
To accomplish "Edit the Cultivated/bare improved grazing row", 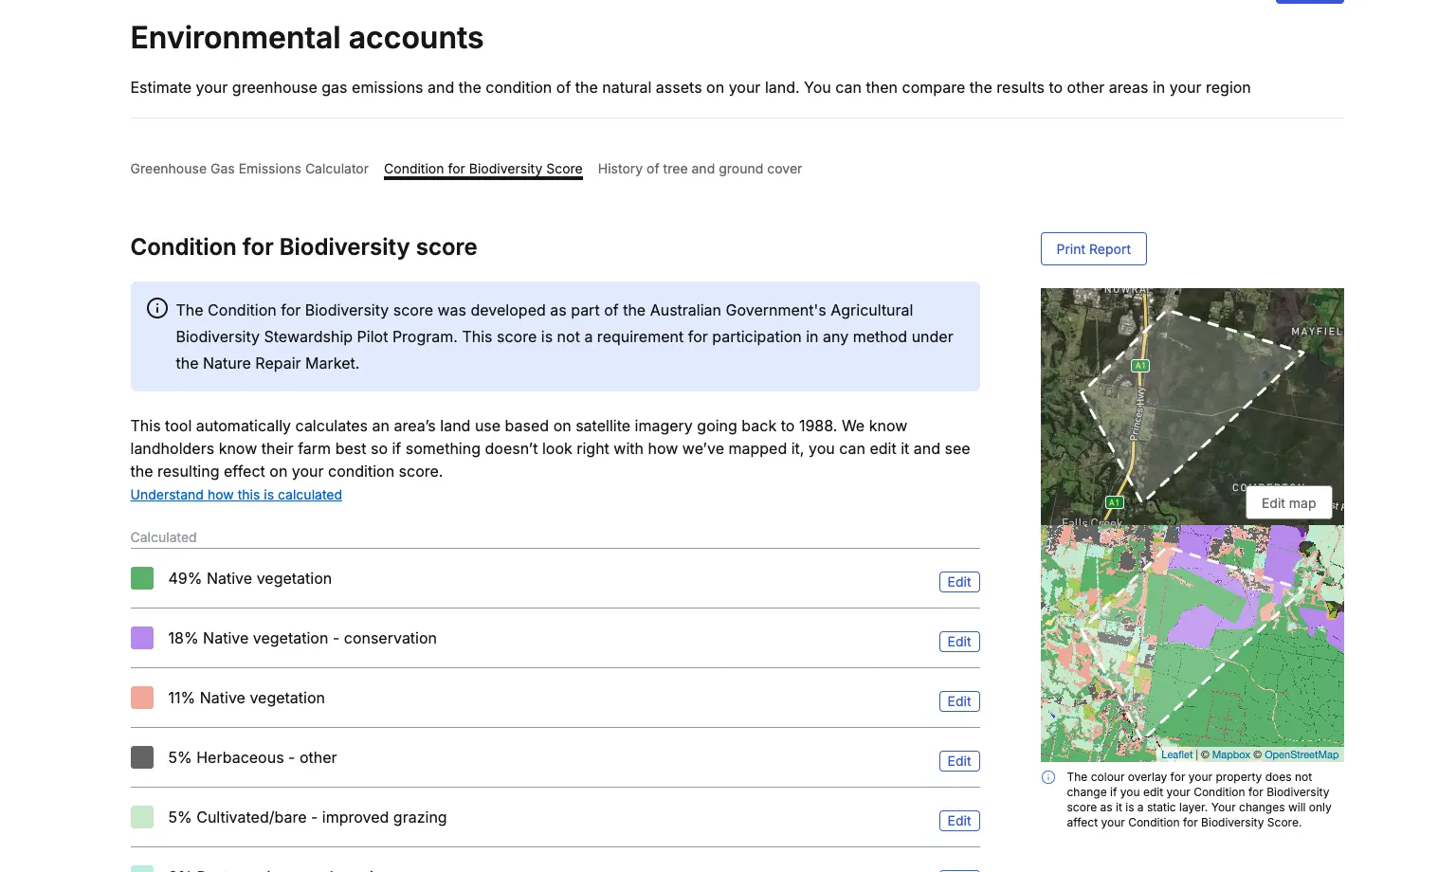I will point(958,821).
